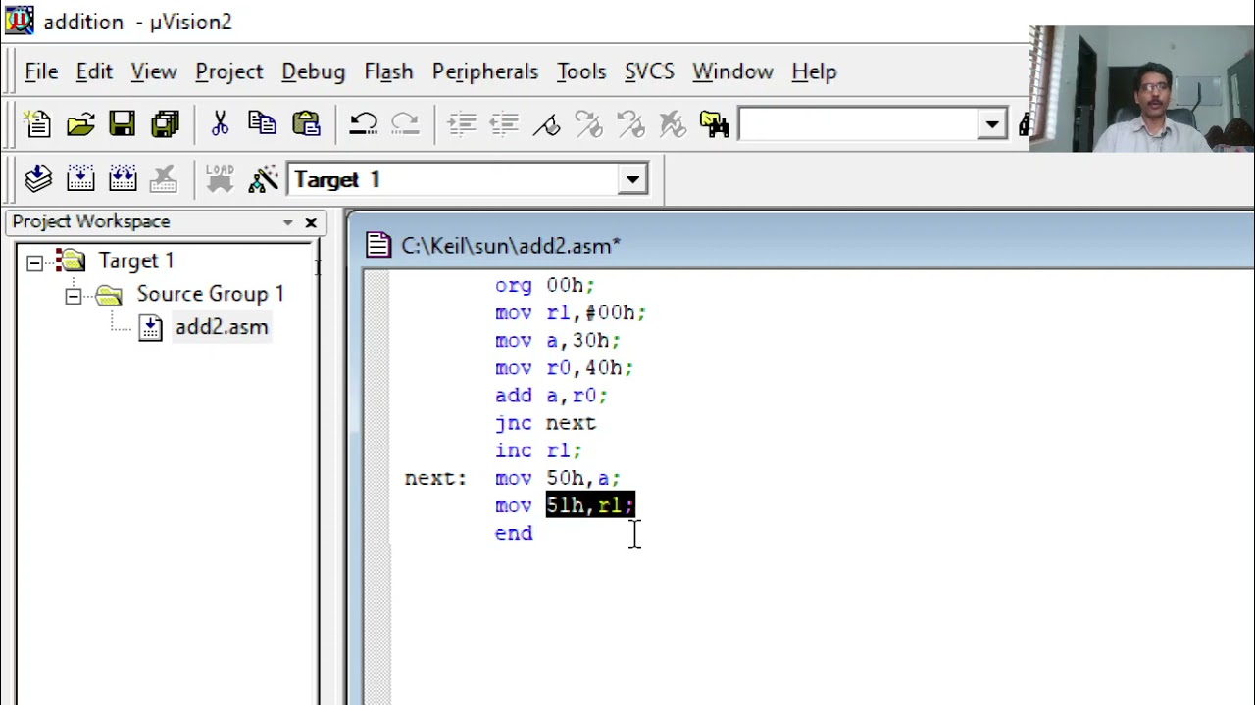Open the Window menu
The width and height of the screenshot is (1255, 705).
coord(732,71)
